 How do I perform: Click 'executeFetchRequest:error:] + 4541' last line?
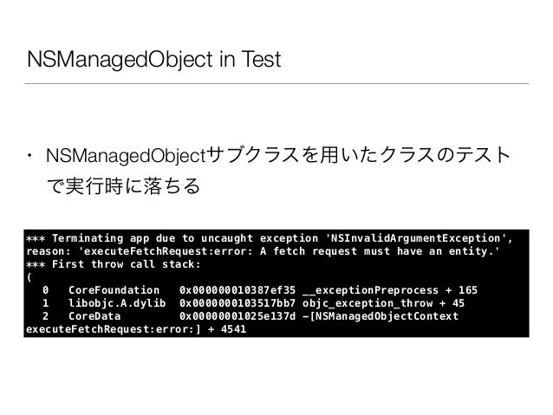coord(136,329)
